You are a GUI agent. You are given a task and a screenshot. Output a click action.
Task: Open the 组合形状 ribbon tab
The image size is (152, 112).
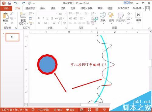(x=30, y=8)
